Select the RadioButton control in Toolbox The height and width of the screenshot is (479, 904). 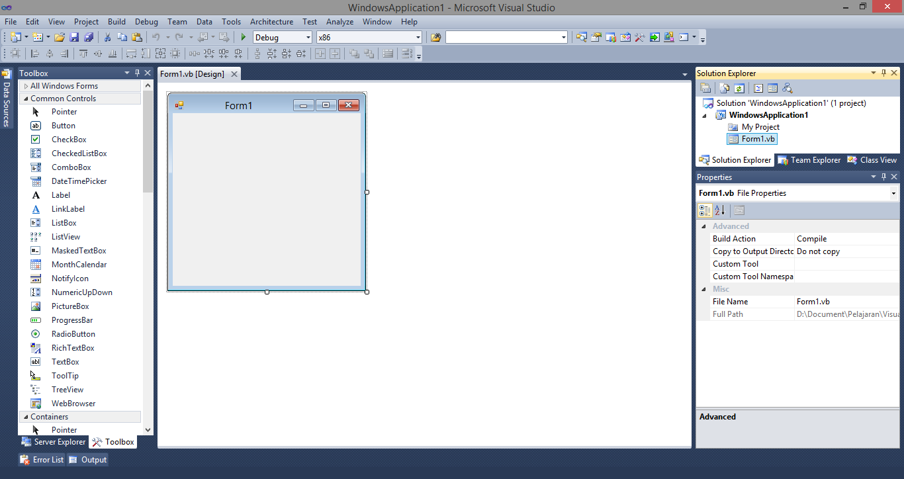pyautogui.click(x=73, y=334)
